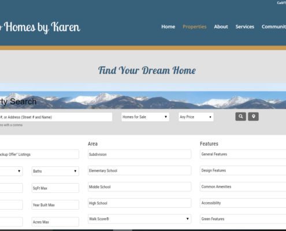Click the General Features field

pos(243,154)
